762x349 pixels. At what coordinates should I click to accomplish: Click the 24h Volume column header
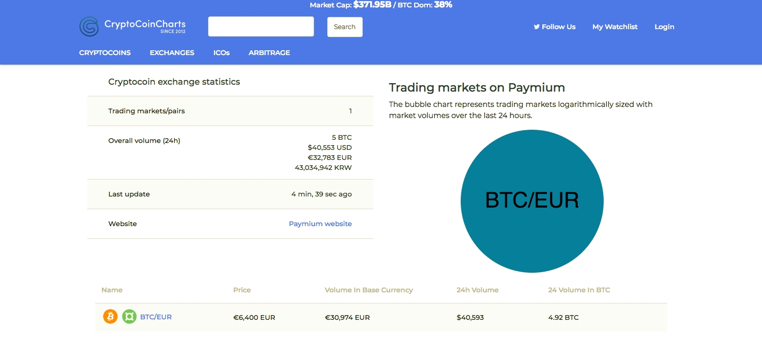coord(478,290)
